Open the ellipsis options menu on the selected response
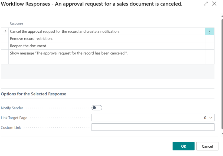The image size is (223, 156). point(209,31)
